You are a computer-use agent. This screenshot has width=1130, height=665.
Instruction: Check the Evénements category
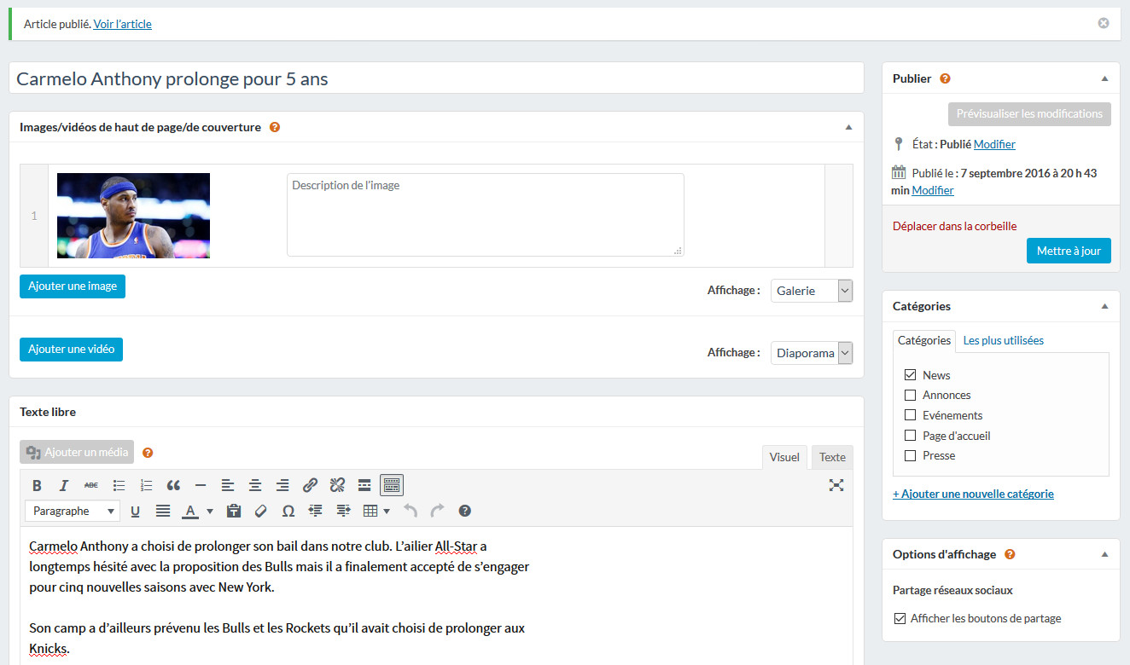910,415
